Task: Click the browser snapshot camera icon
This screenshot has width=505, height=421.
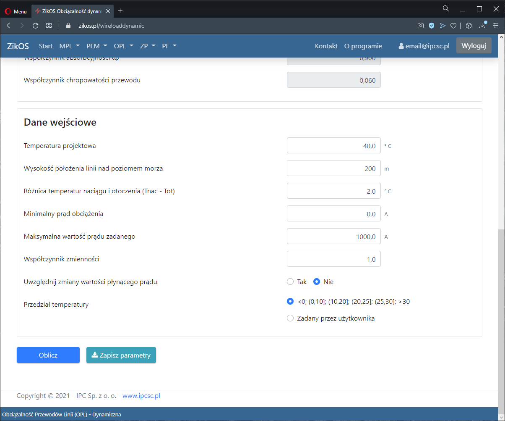Action: click(420, 26)
